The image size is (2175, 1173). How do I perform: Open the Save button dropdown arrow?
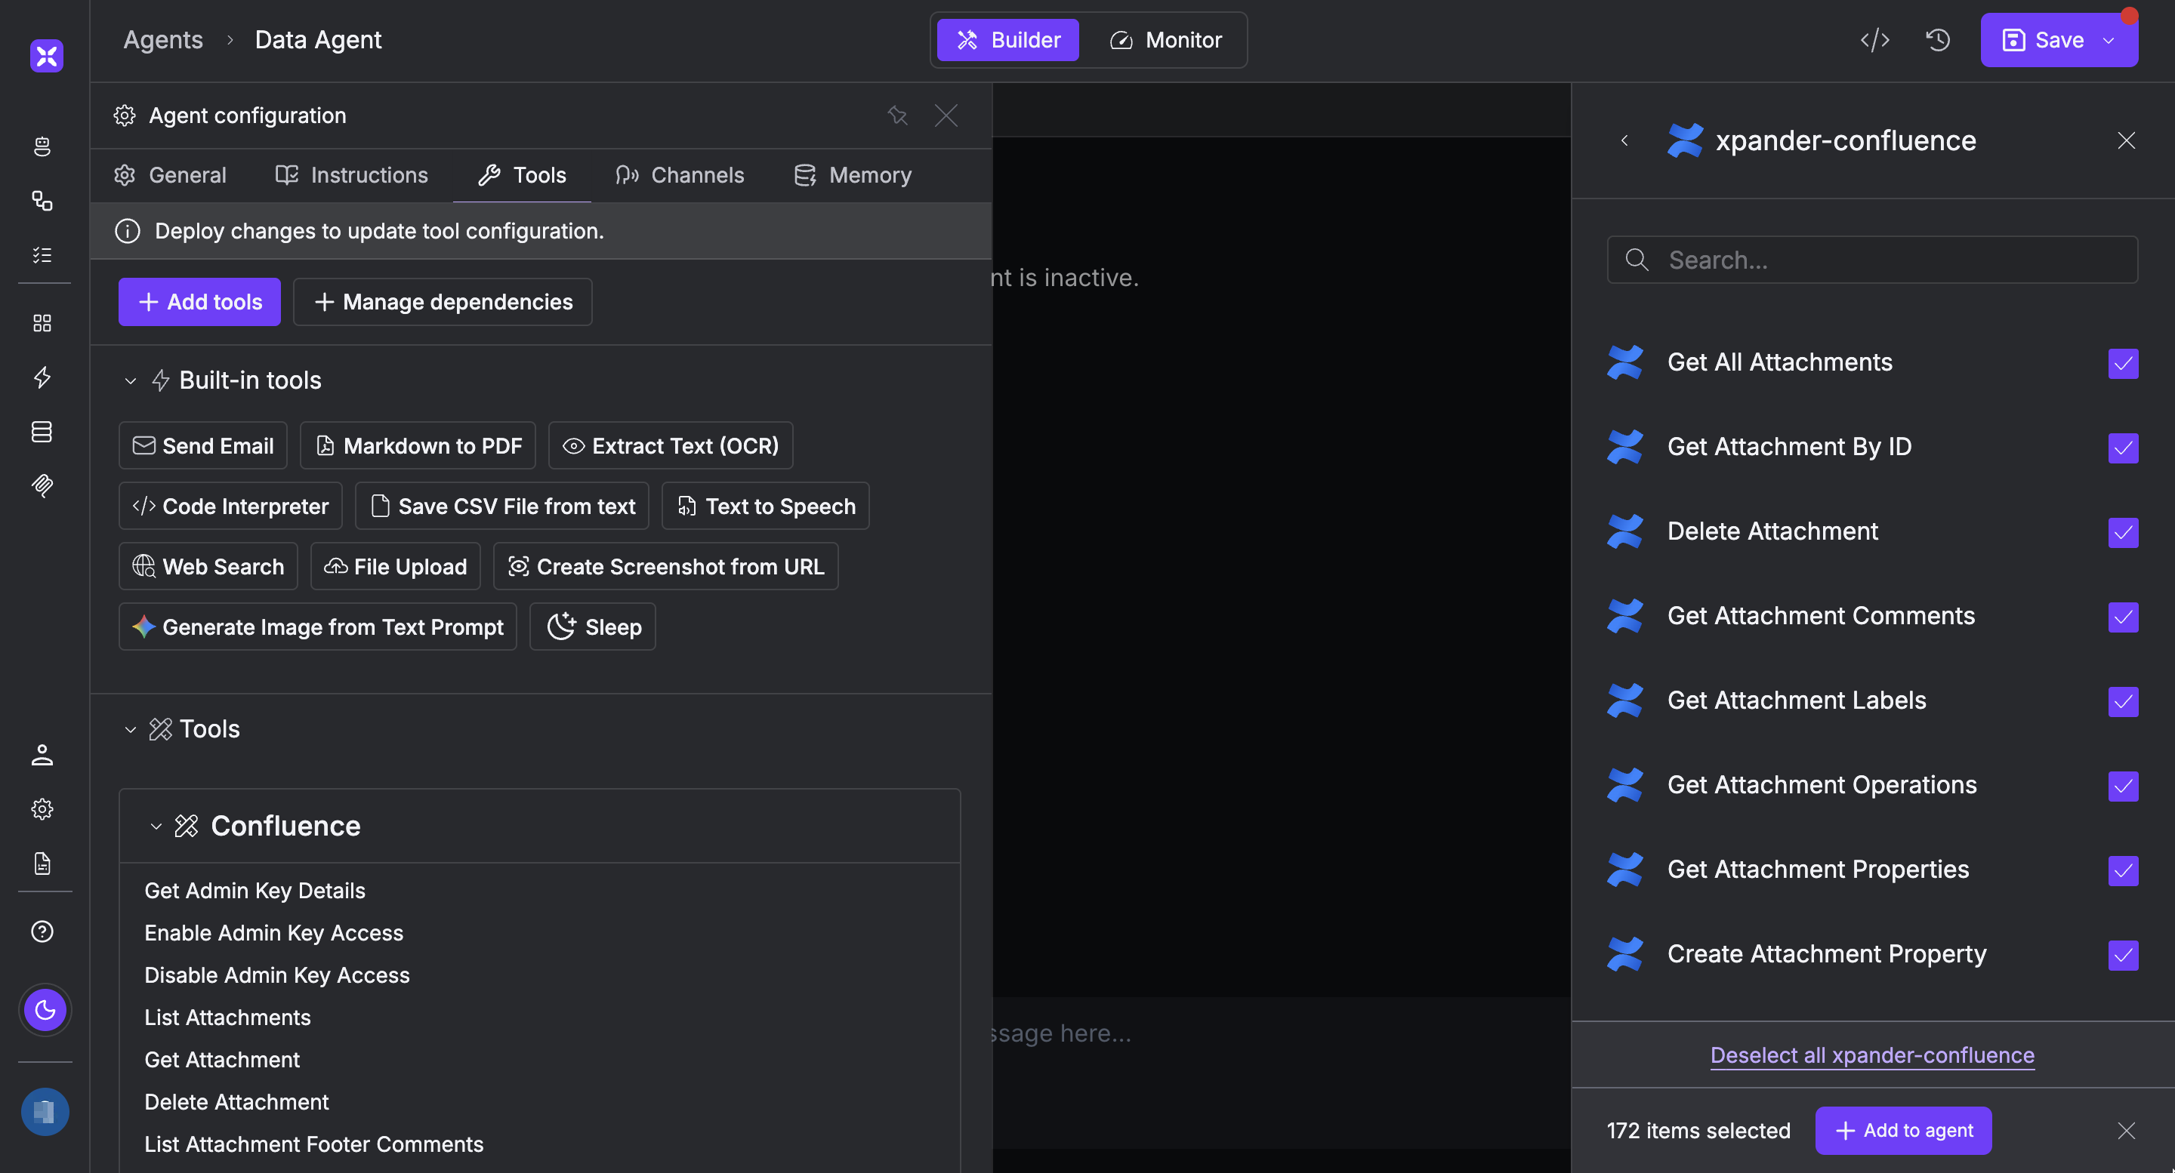2110,40
